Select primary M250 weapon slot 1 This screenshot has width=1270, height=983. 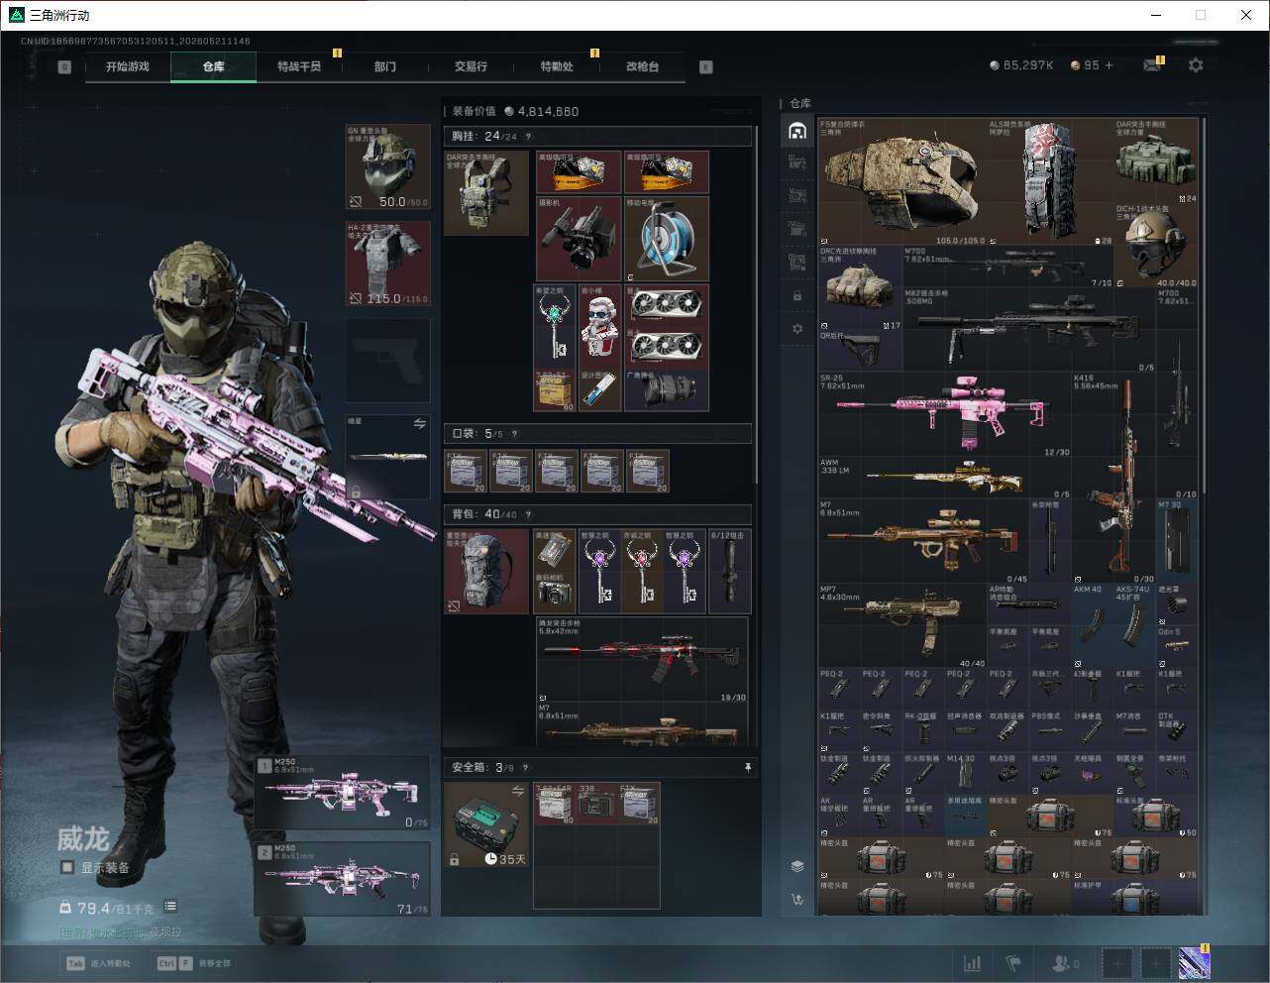pos(343,794)
